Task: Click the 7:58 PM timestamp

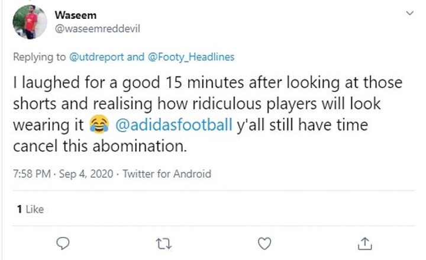Action: (x=30, y=174)
